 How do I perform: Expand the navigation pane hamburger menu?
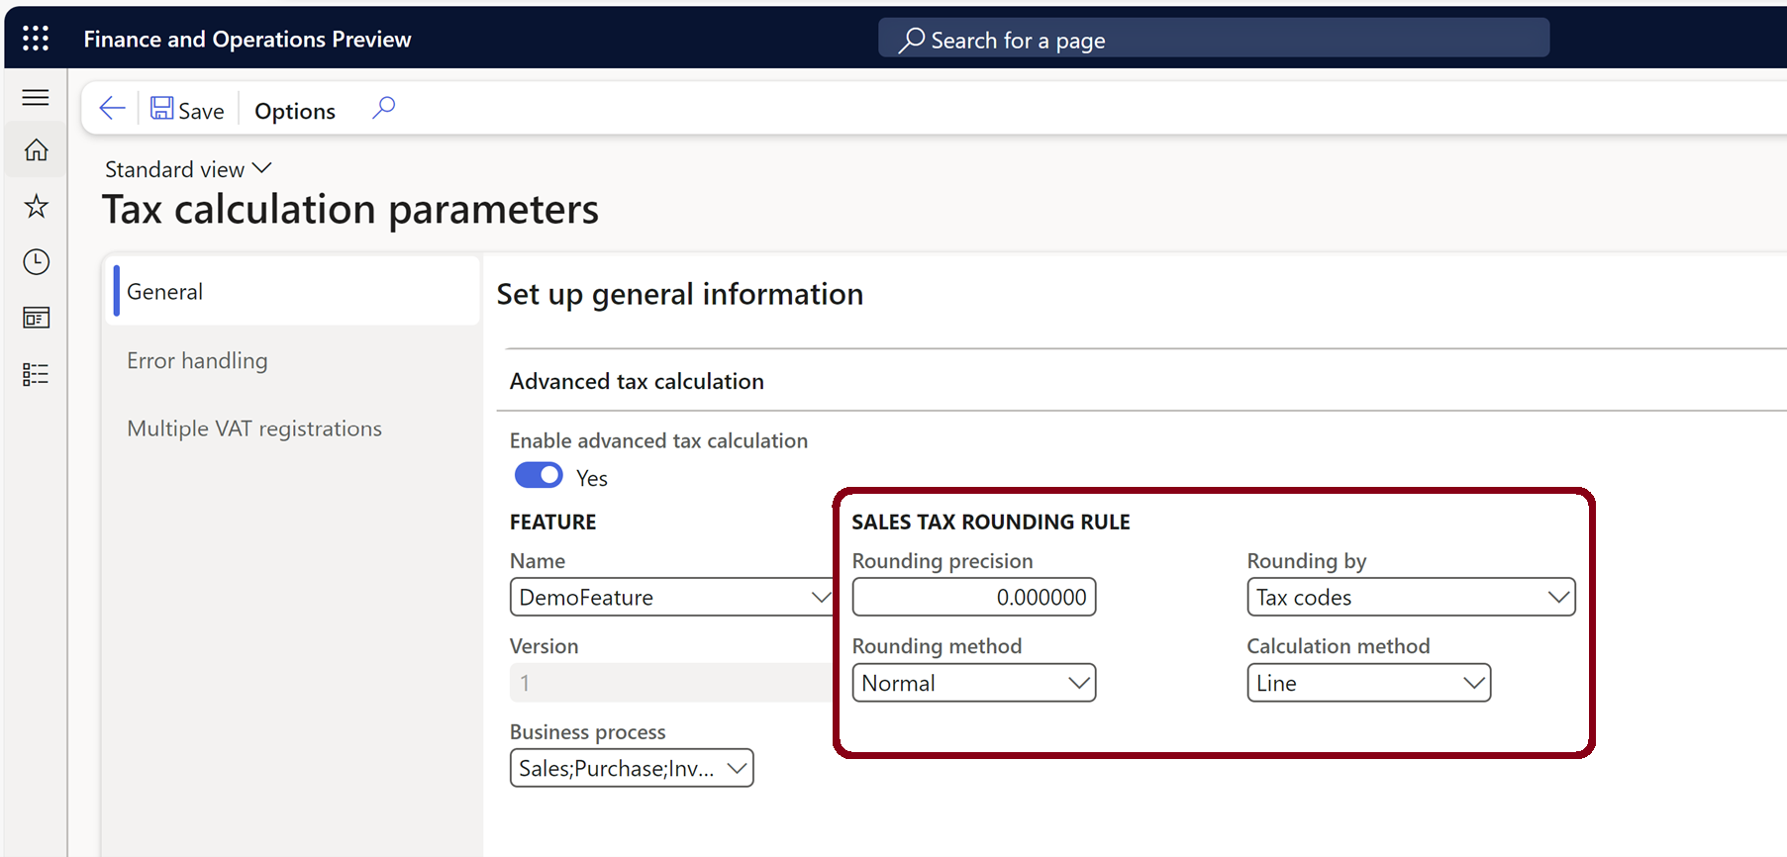[36, 97]
